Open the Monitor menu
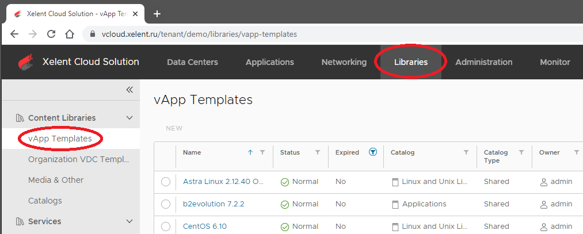Image resolution: width=583 pixels, height=234 pixels. (555, 62)
